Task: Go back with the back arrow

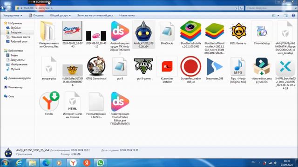Action: click(x=3, y=8)
